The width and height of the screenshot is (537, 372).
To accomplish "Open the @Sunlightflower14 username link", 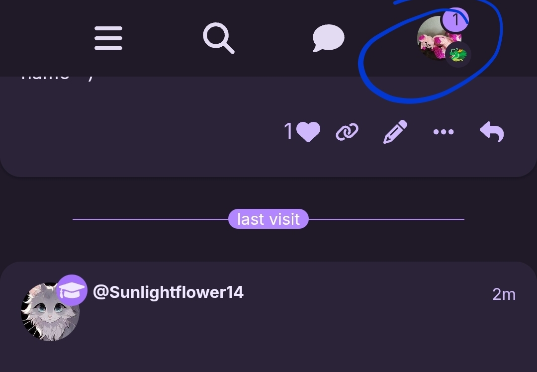I will [x=168, y=292].
